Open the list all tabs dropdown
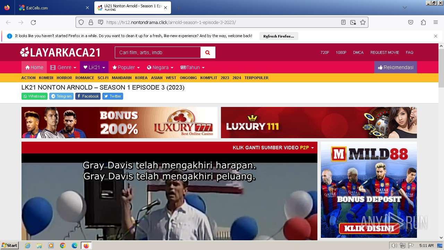This screenshot has width=444, height=250. point(404,8)
